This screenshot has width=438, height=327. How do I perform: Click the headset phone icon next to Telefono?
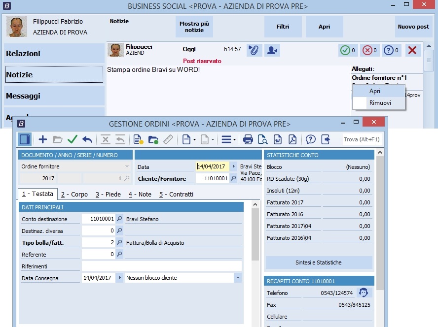364,293
